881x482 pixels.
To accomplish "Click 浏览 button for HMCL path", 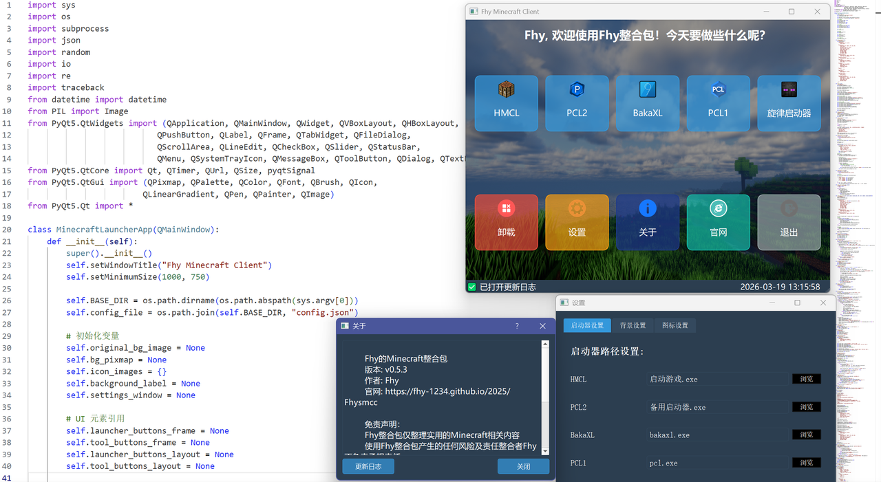I will pyautogui.click(x=807, y=379).
